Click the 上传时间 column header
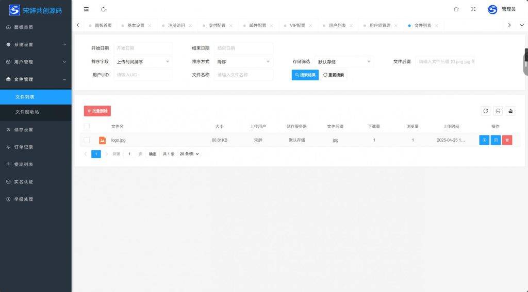The width and height of the screenshot is (528, 292). coord(451,127)
